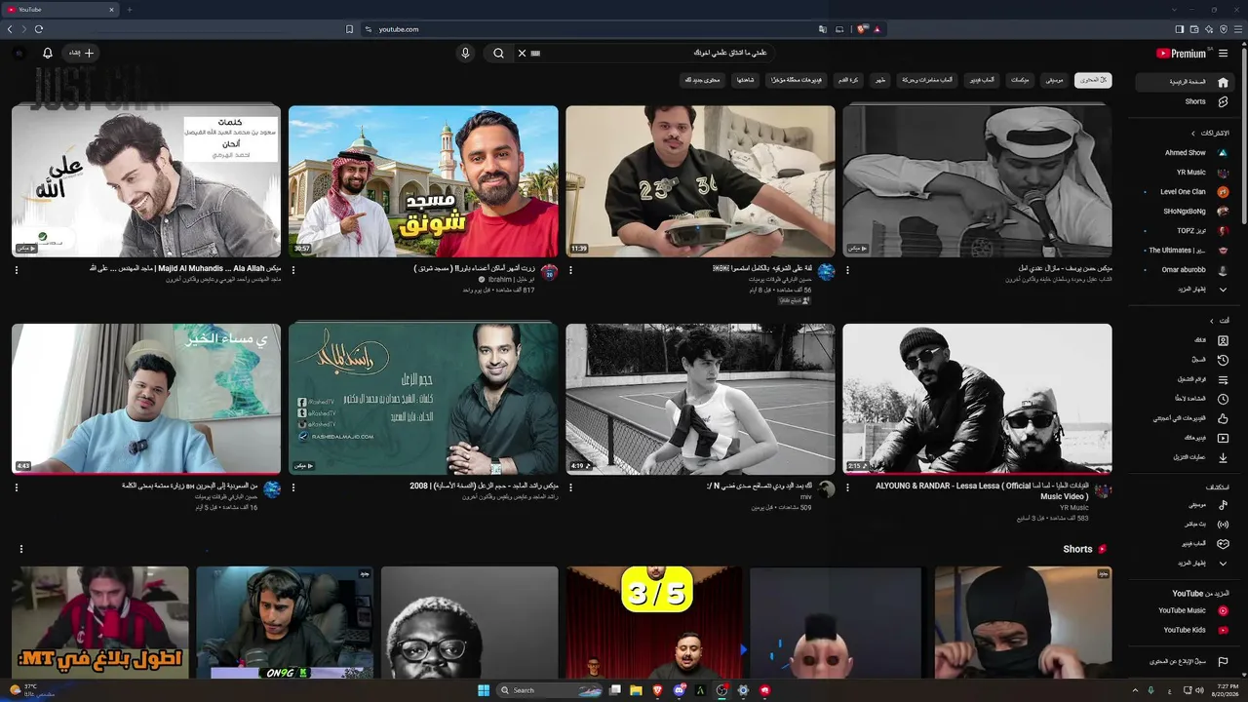Open File Explorer from the taskbar
The width and height of the screenshot is (1248, 702).
pos(636,690)
